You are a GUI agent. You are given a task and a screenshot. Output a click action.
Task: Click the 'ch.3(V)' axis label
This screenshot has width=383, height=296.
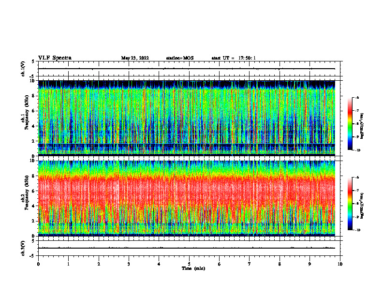coord(23,249)
